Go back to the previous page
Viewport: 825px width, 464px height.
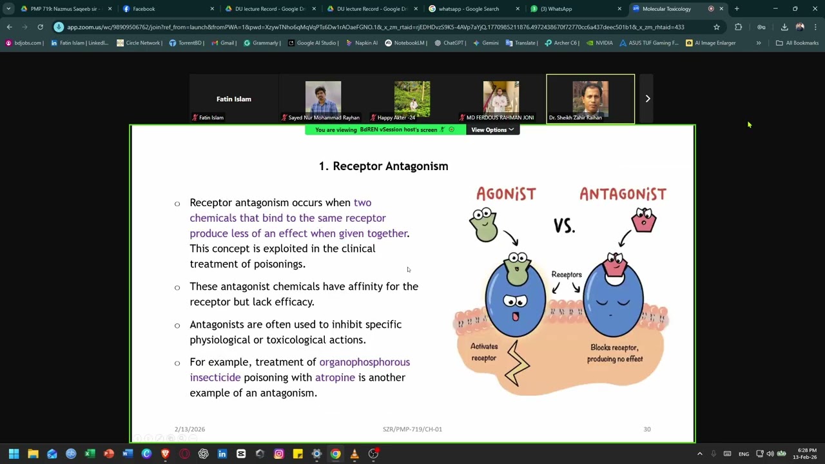pos(9,27)
